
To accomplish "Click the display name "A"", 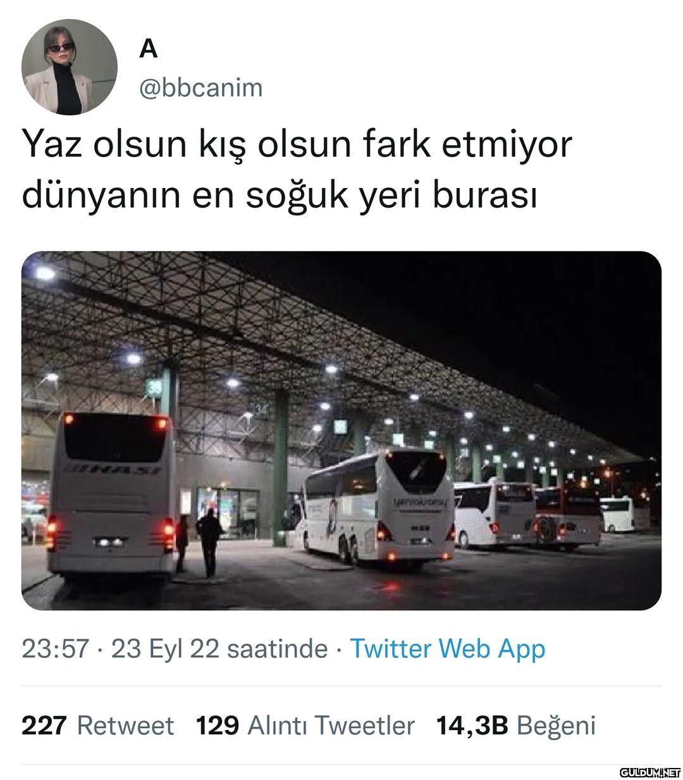I will pyautogui.click(x=148, y=48).
